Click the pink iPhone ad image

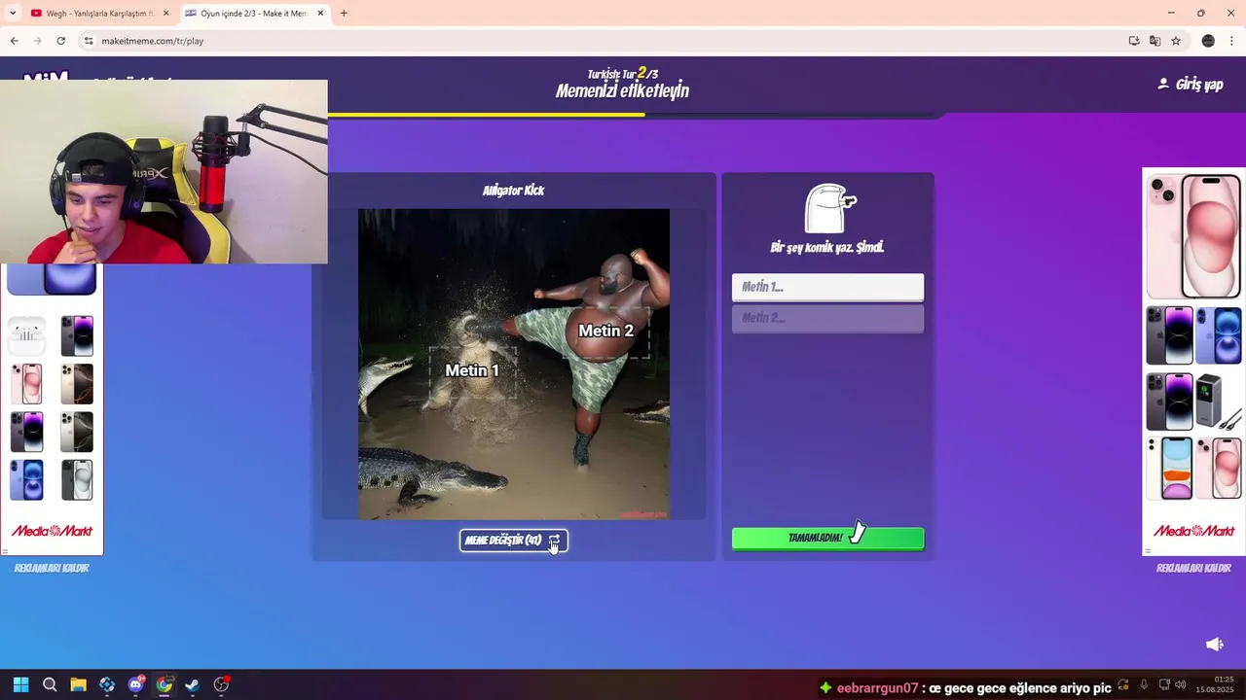1193,236
